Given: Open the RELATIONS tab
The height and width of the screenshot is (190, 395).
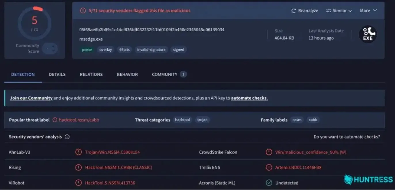Looking at the screenshot, I should (91, 74).
